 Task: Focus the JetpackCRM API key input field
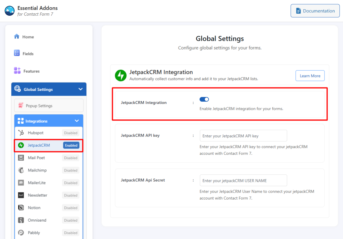243,136
